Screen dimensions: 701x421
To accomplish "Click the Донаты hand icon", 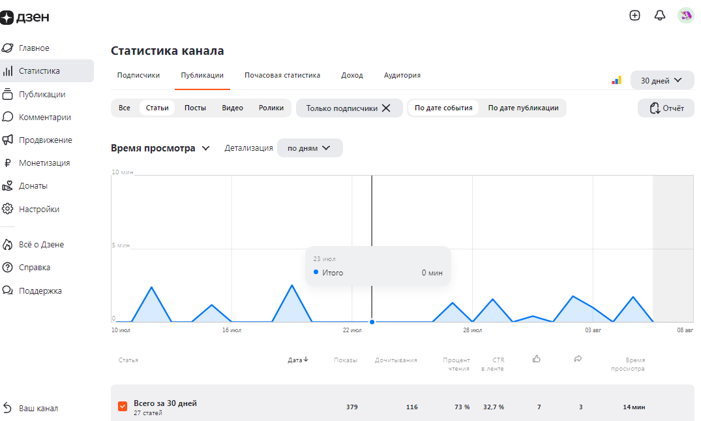I will [x=8, y=185].
